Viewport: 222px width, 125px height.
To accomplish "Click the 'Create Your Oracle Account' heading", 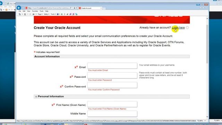I will click(x=57, y=28).
